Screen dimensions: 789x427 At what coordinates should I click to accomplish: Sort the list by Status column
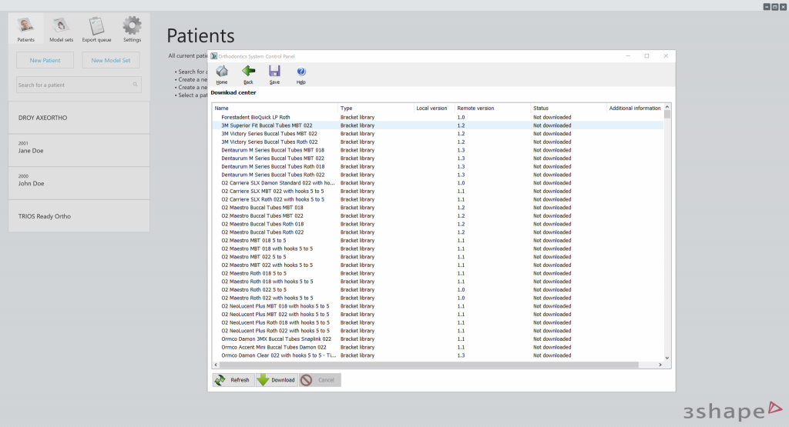[x=568, y=108]
